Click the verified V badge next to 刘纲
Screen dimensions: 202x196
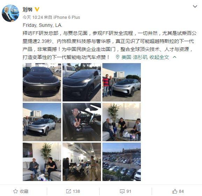click(x=37, y=9)
